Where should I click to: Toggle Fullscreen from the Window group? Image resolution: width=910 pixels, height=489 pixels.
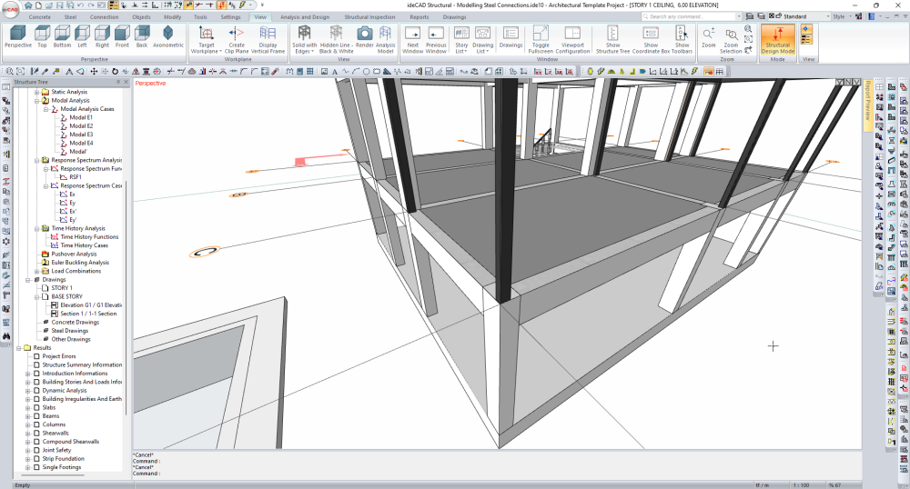point(541,35)
